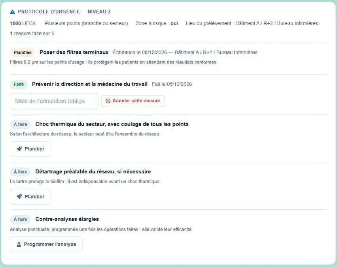
Task: Click rocket icon under Détartrage préalable du réseau
Action: (x=19, y=197)
